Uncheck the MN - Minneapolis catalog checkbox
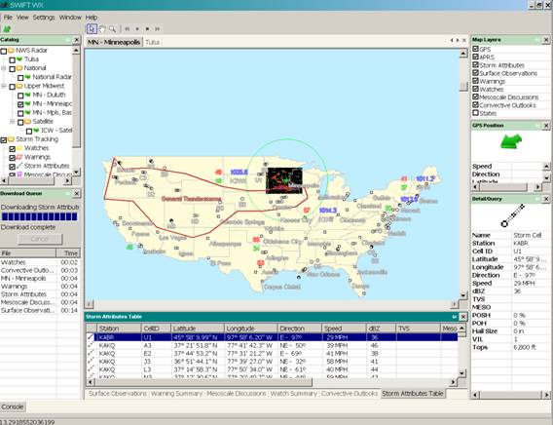553x425 pixels. [x=20, y=104]
